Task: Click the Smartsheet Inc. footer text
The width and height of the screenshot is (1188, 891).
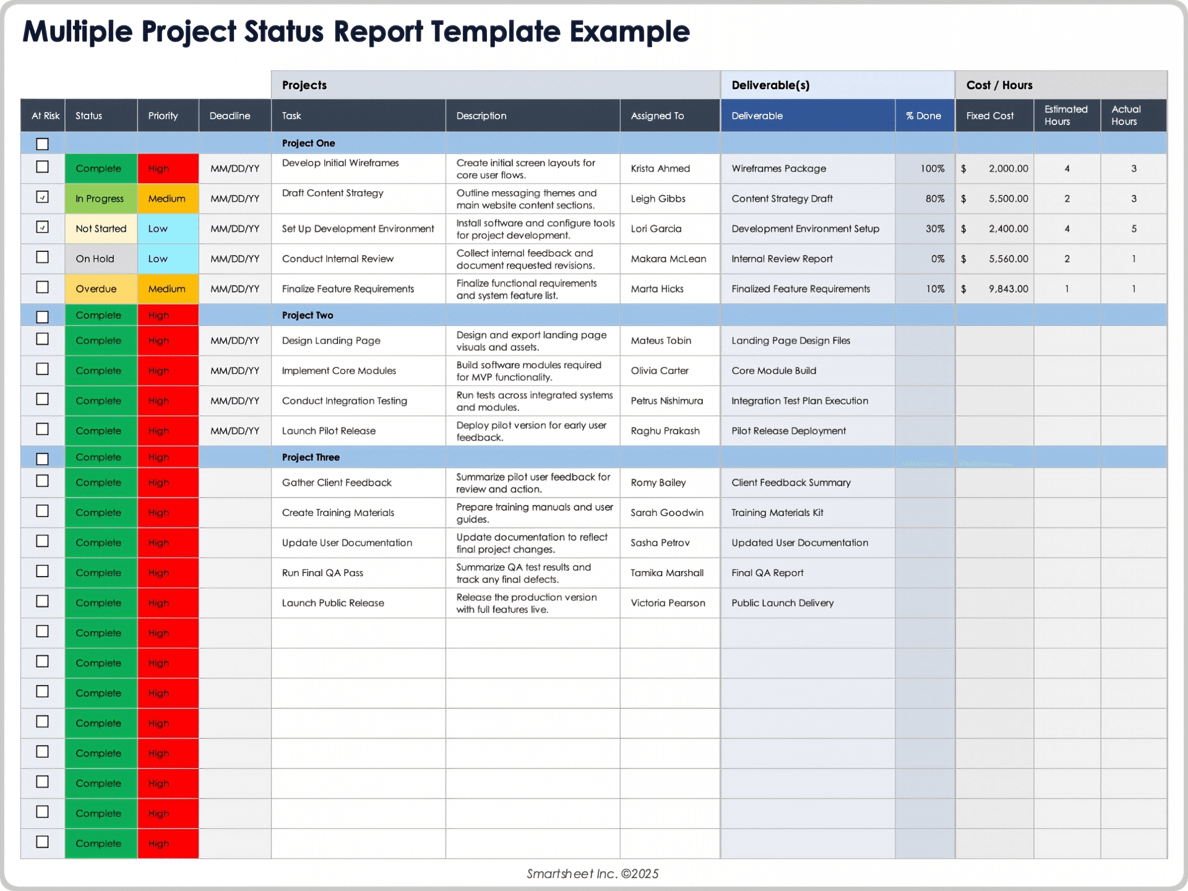Action: click(x=592, y=874)
